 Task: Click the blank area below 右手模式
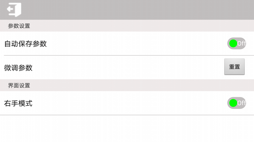tap(127, 128)
